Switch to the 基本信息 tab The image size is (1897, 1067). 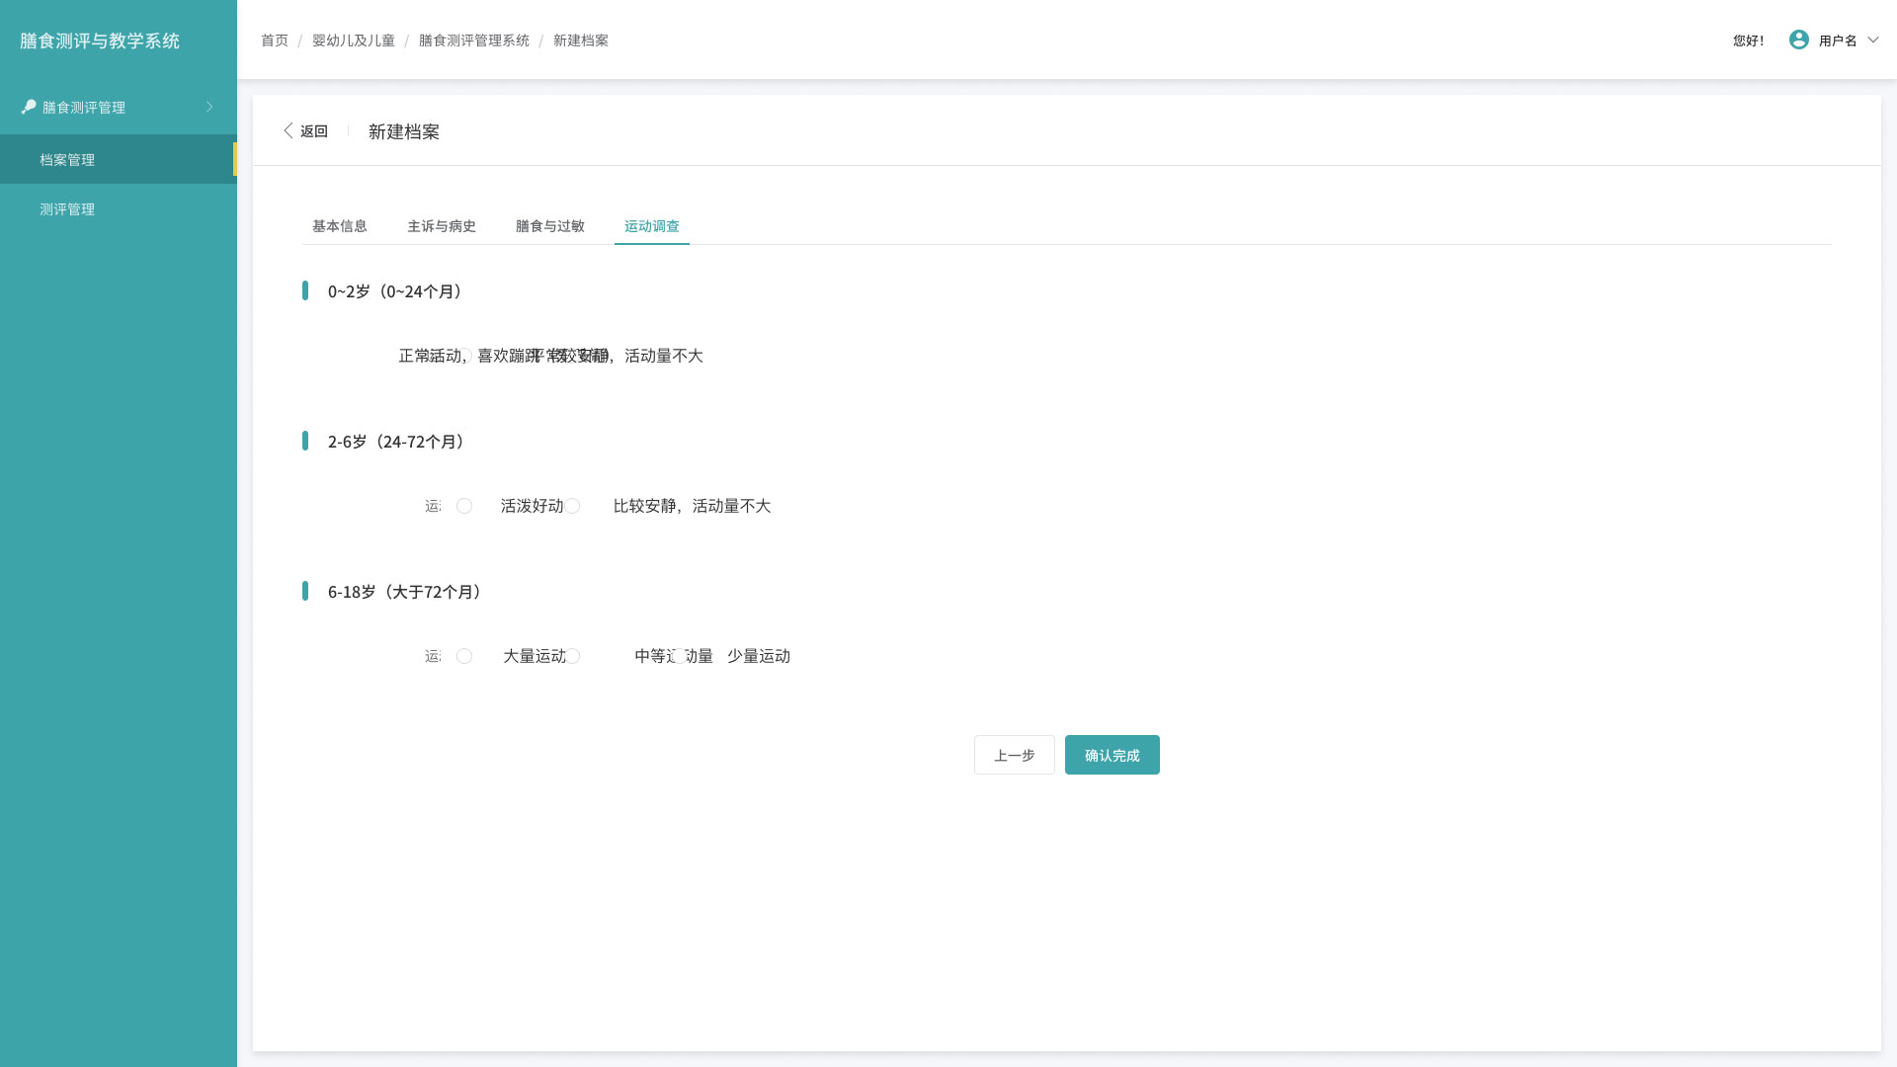click(x=340, y=226)
